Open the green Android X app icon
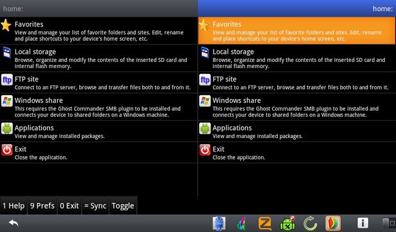This screenshot has height=232, width=396. (288, 223)
